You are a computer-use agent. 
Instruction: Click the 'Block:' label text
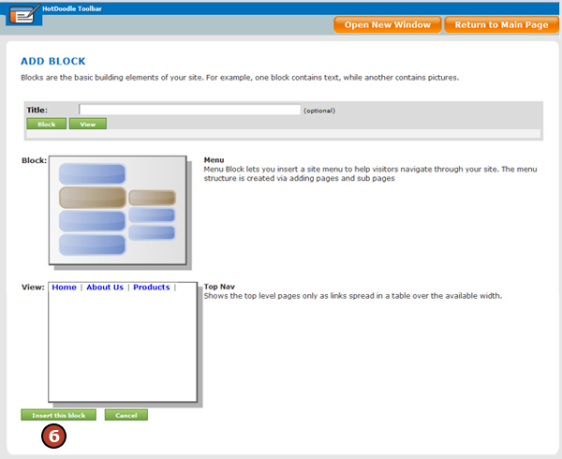tap(34, 160)
